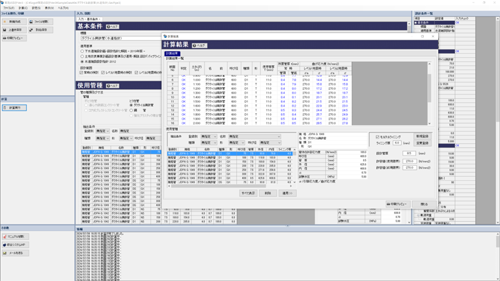Click the メールを送る (send mail) button
This screenshot has height=281, width=500.
(16, 253)
